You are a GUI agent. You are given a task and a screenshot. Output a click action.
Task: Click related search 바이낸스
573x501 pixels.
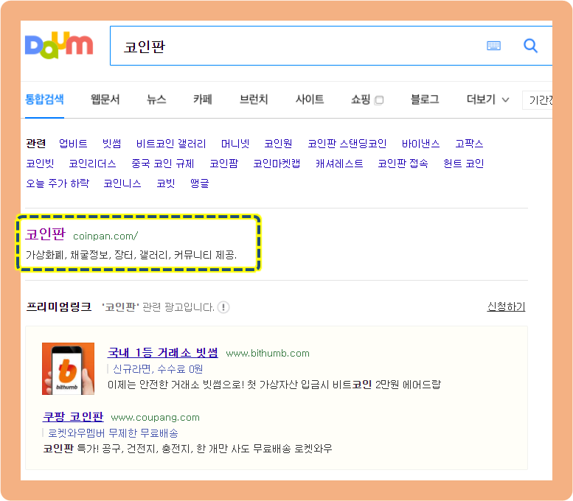(420, 144)
